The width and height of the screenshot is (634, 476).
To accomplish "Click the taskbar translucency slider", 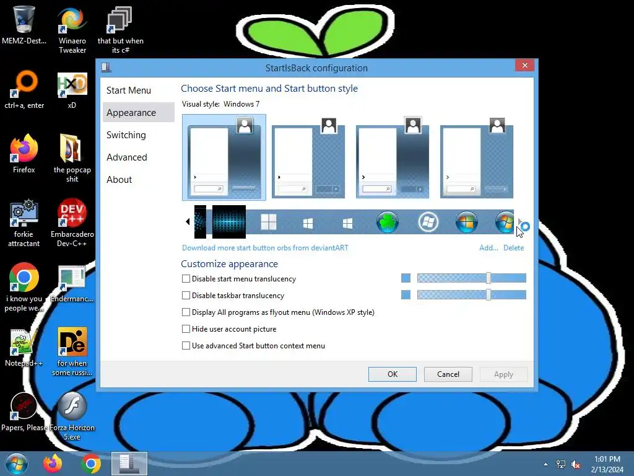I will 471,294.
